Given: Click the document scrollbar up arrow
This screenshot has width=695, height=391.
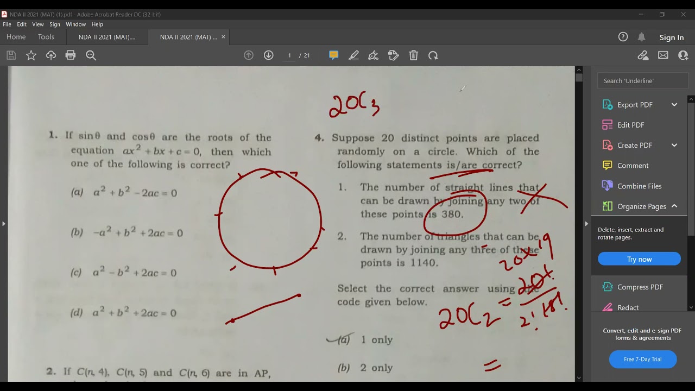Looking at the screenshot, I should [579, 70].
